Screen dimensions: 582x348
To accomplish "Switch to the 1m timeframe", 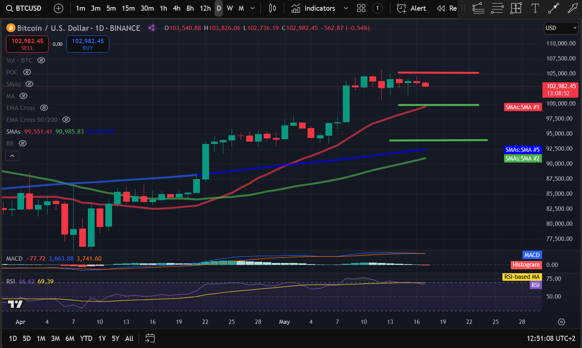I will pyautogui.click(x=80, y=8).
